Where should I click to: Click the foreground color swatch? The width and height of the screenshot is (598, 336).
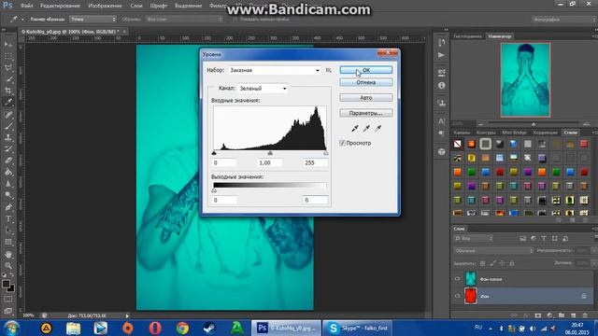pyautogui.click(x=6, y=284)
